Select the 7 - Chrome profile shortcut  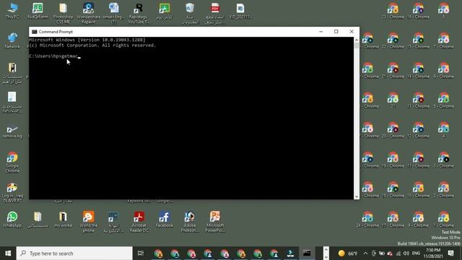tap(443, 41)
